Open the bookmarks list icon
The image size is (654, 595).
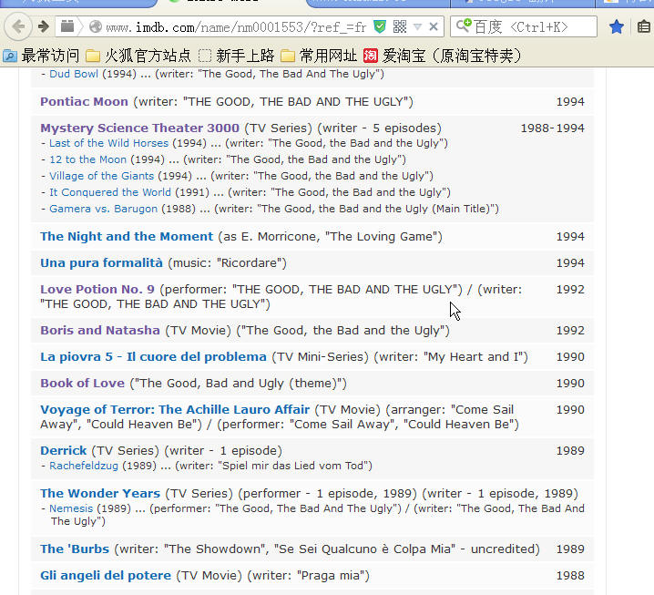point(644,27)
